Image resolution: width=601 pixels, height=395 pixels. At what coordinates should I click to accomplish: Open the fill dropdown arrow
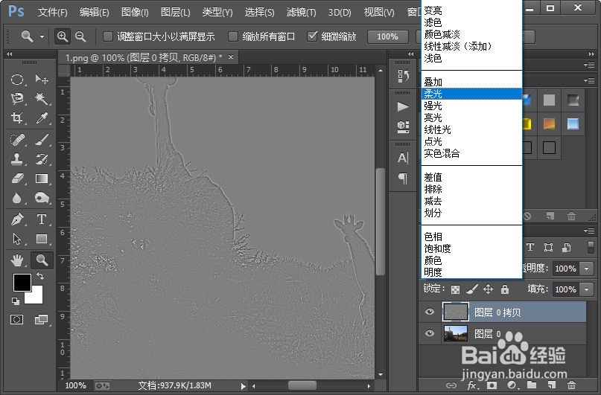587,289
